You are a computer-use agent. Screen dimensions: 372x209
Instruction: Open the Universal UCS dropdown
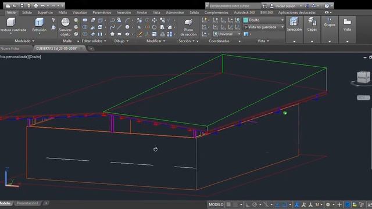coord(227,34)
